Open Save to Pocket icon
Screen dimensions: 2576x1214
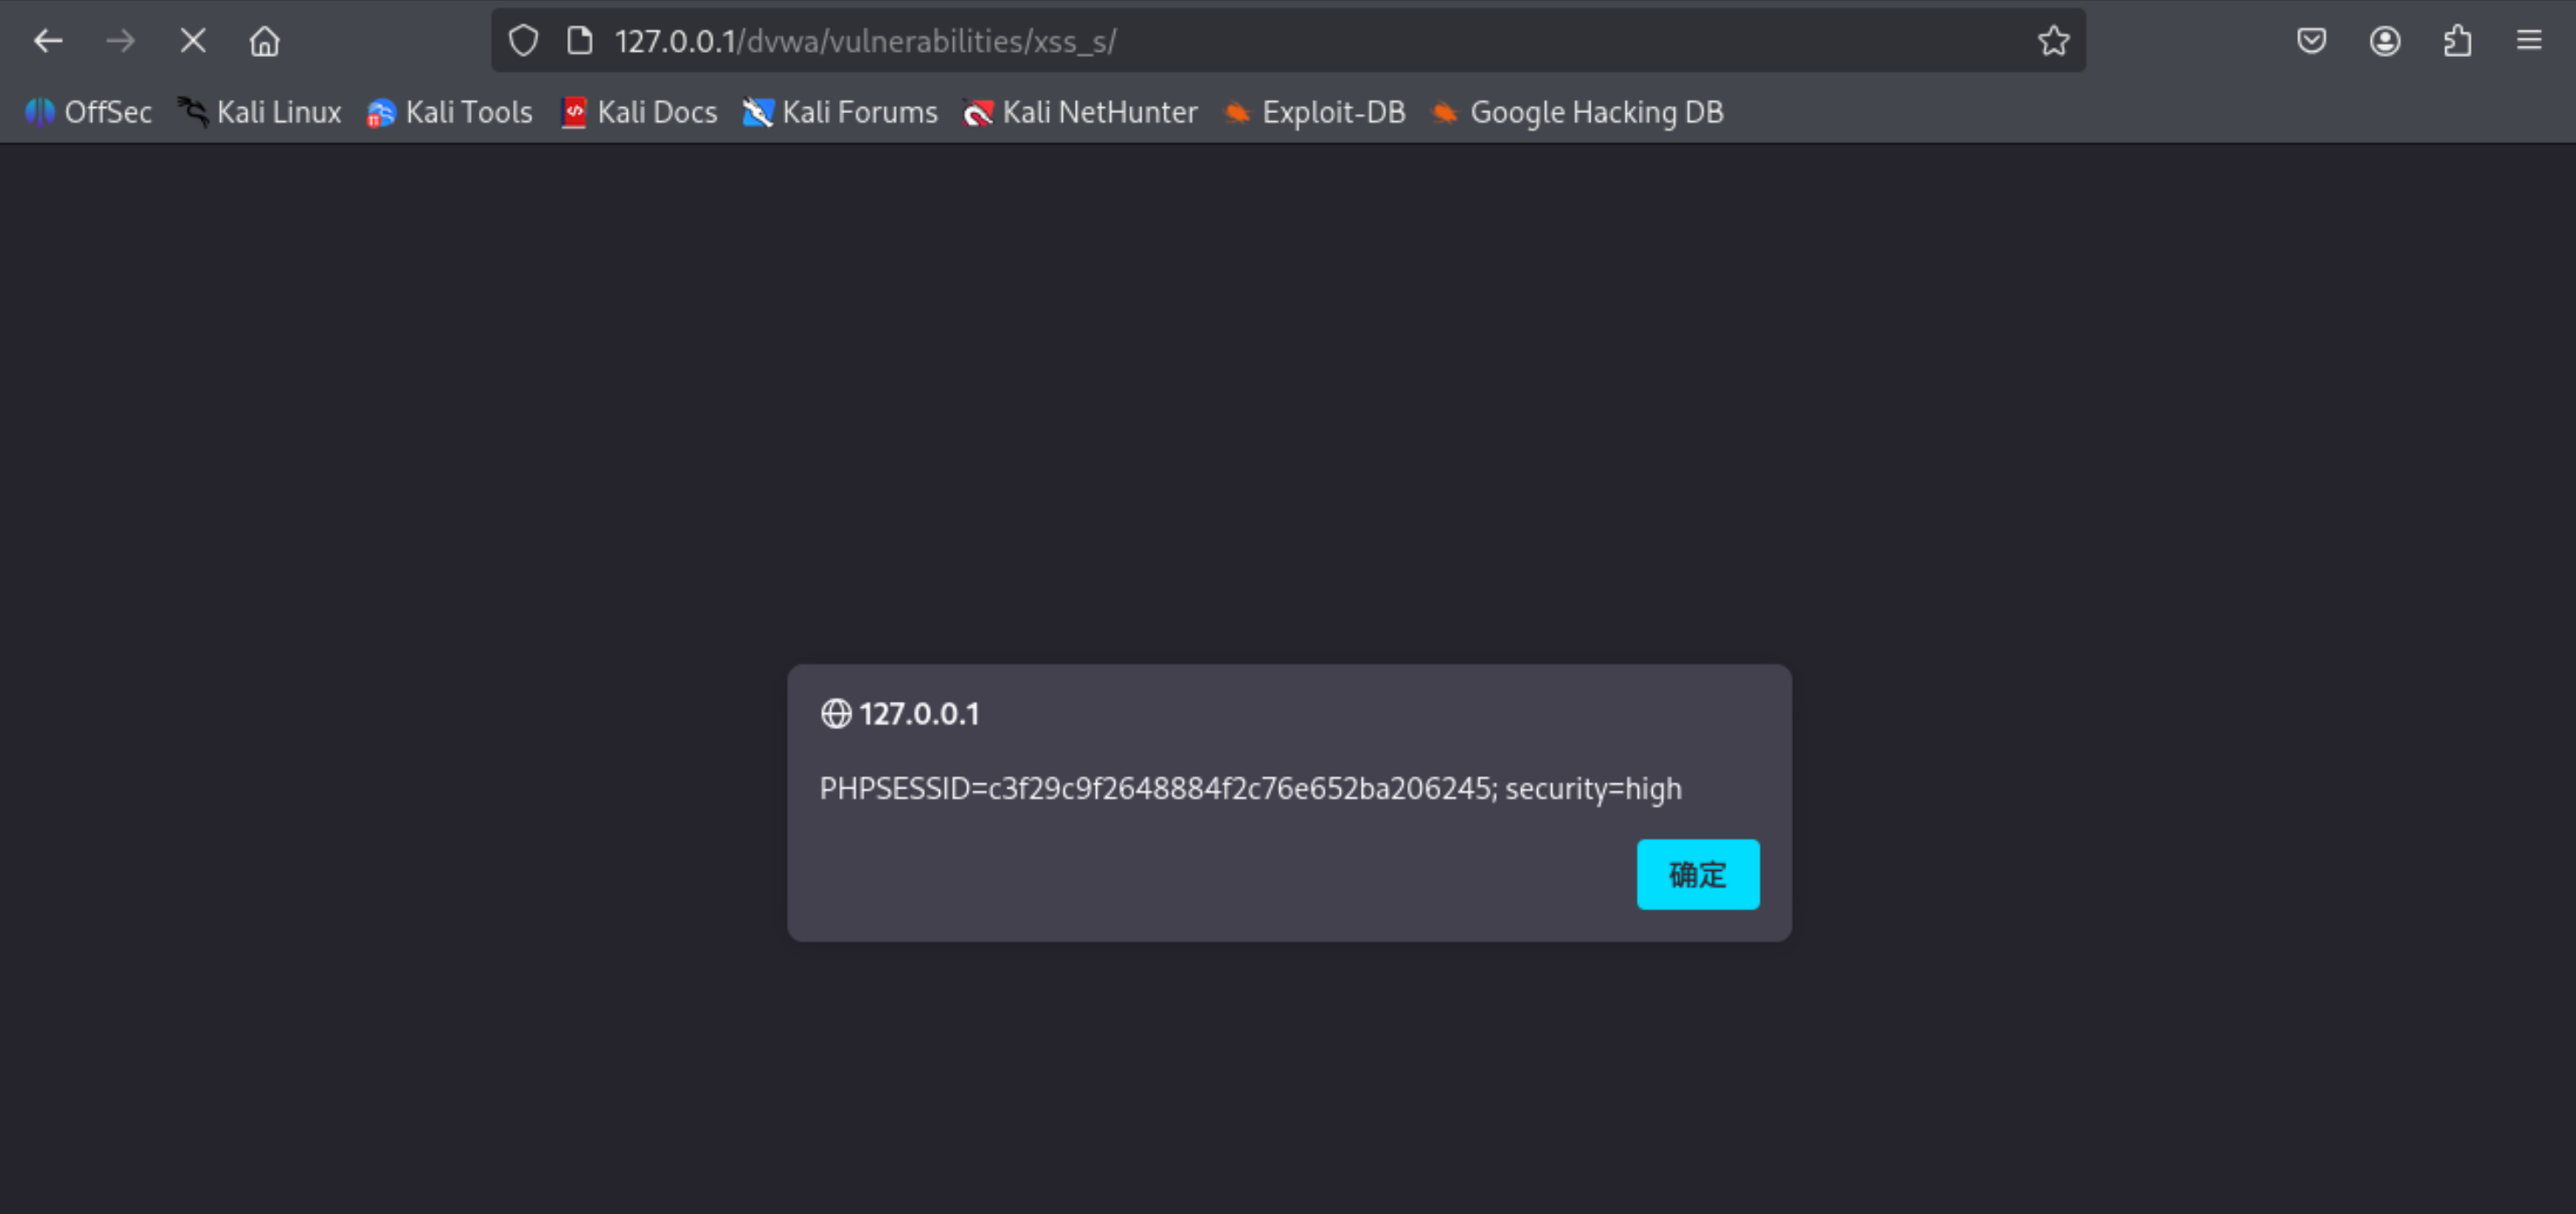2311,41
